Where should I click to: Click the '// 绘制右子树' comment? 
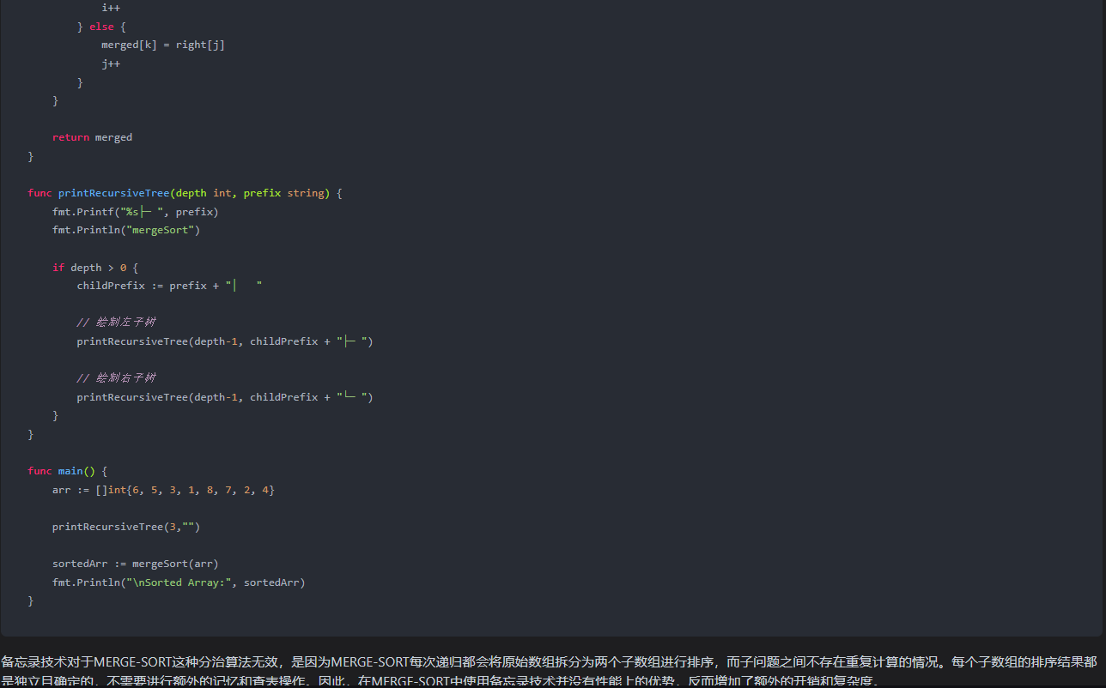116,378
